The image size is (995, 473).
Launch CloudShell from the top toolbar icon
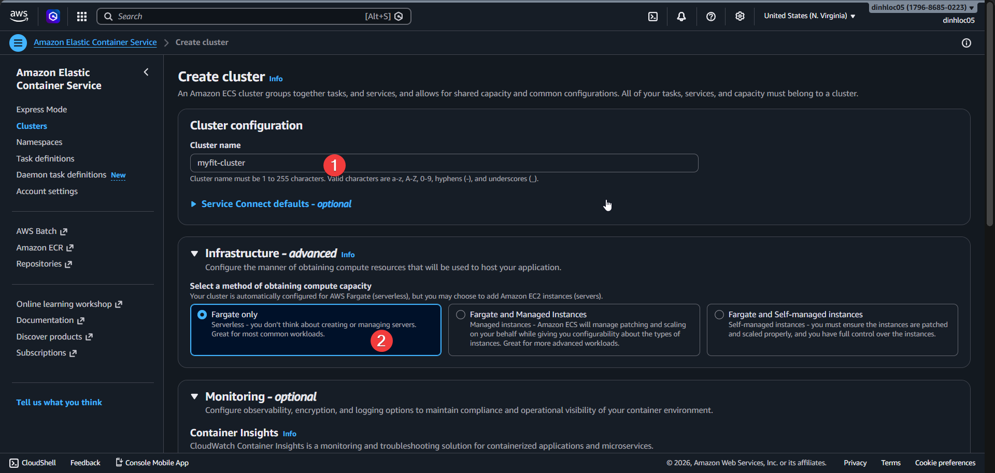click(652, 16)
